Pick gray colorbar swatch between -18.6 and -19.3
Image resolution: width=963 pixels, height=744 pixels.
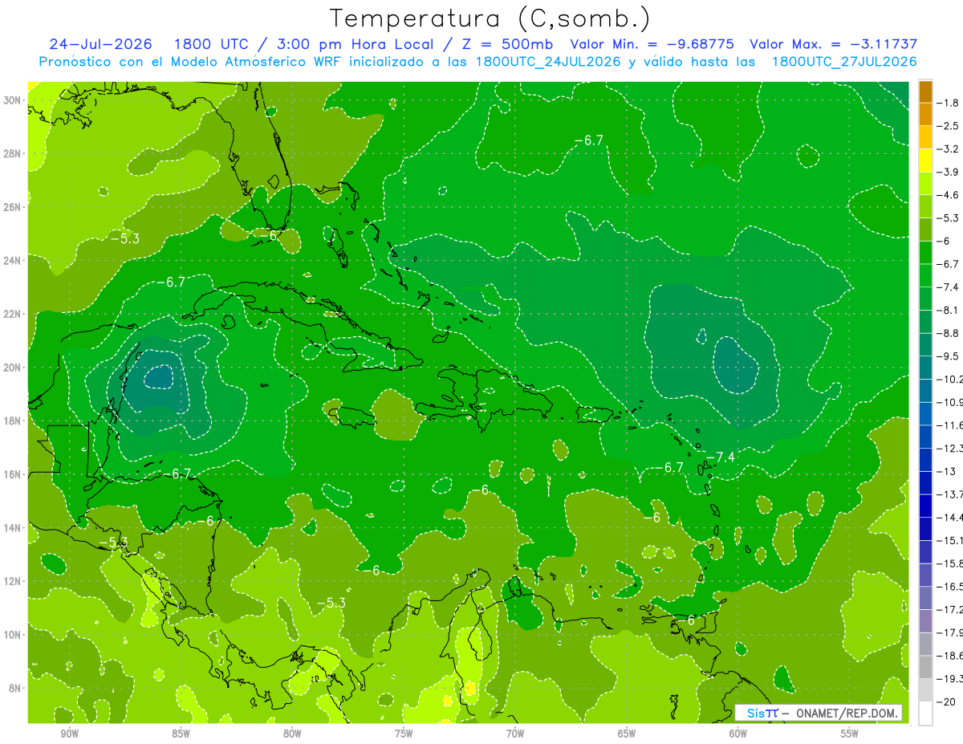925,667
